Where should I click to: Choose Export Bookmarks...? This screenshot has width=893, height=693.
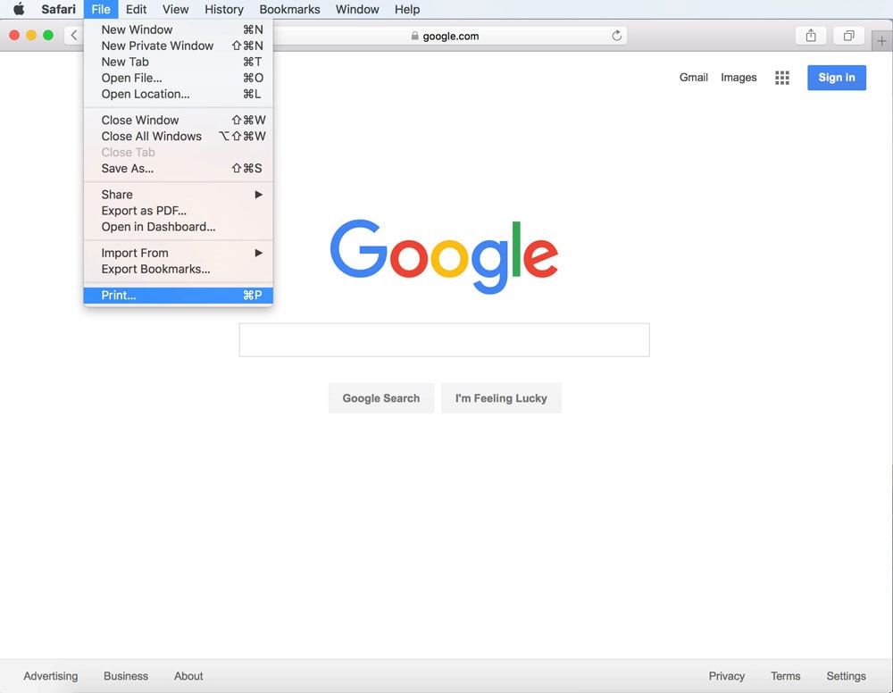[x=179, y=269]
